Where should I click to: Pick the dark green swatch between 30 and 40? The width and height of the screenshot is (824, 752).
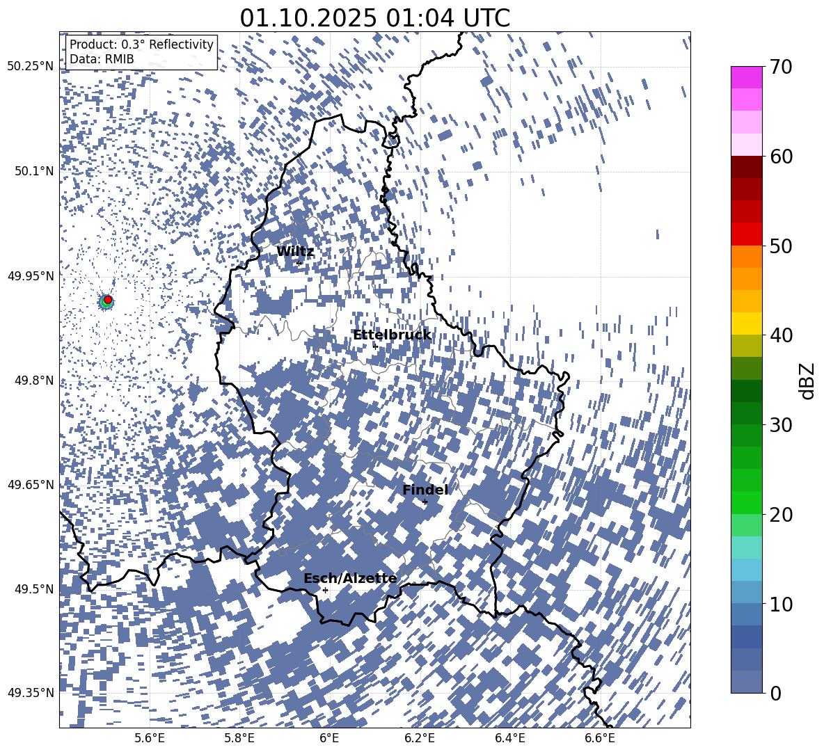point(747,391)
